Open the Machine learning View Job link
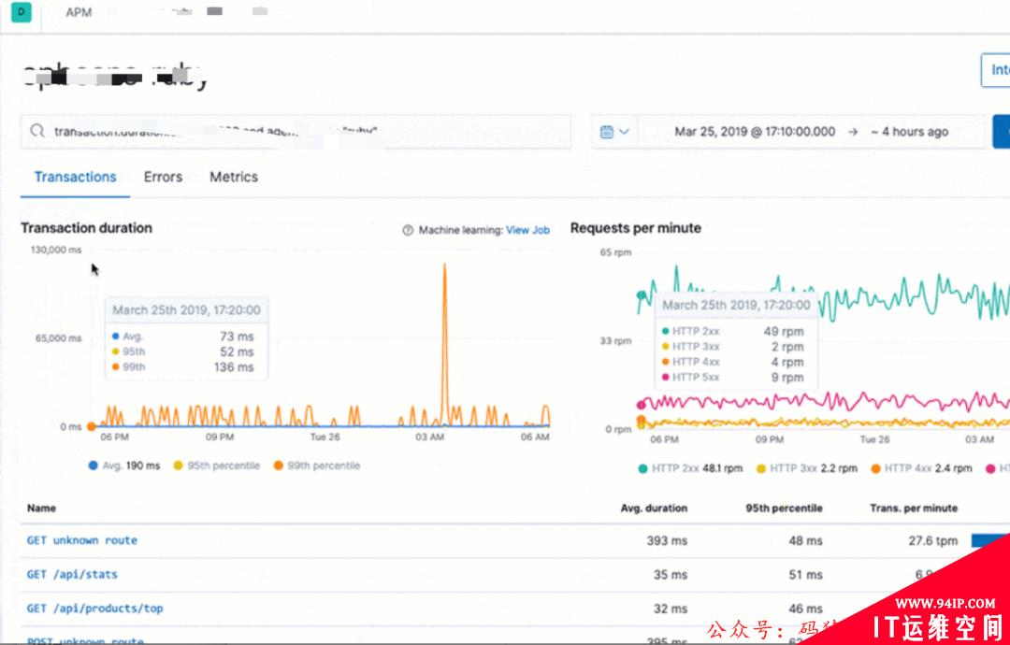The height and width of the screenshot is (645, 1010). pos(527,231)
